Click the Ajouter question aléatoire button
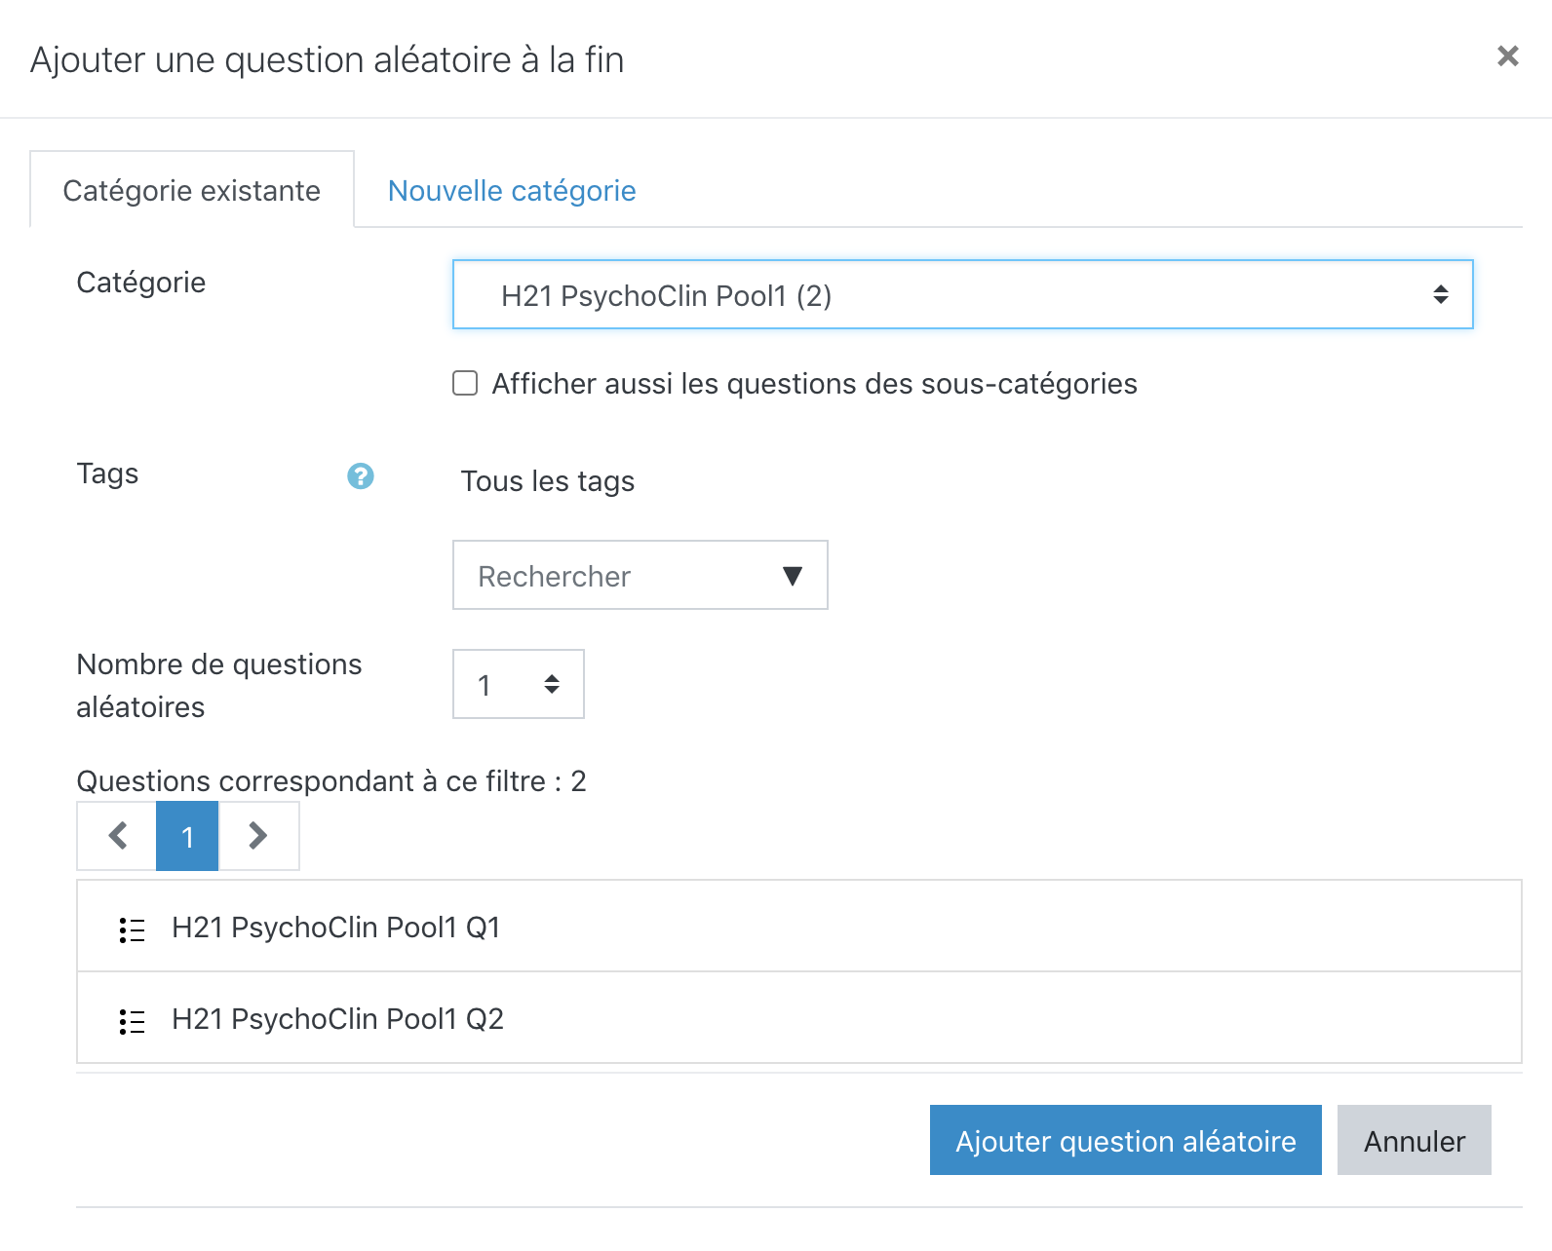The height and width of the screenshot is (1251, 1552). click(1125, 1140)
